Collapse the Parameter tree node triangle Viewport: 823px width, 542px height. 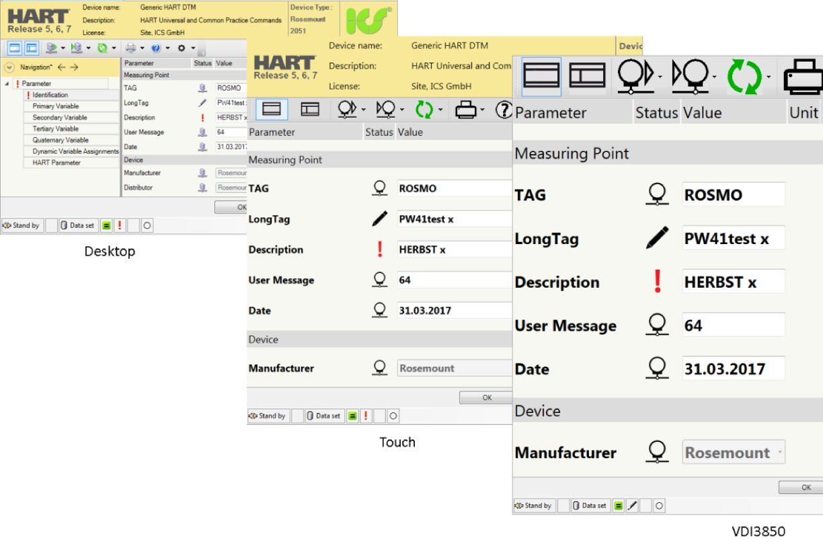pyautogui.click(x=7, y=84)
